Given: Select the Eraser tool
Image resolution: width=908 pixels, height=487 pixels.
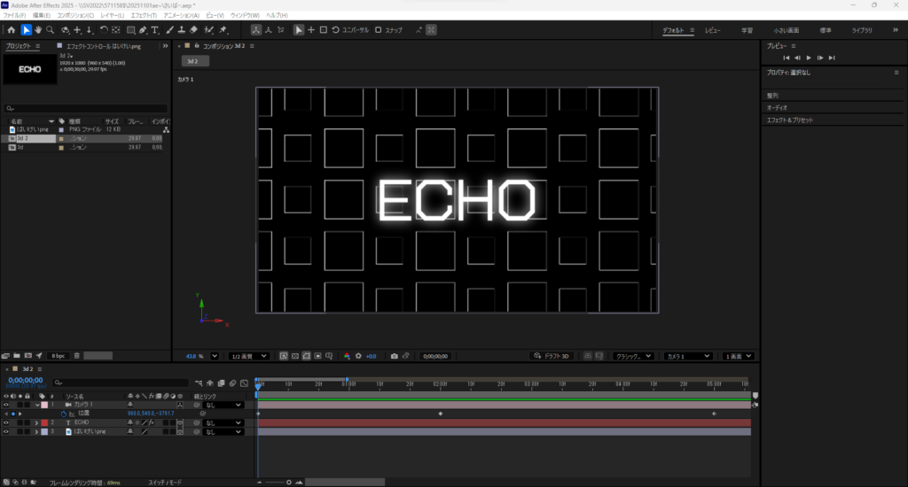Looking at the screenshot, I should (x=195, y=30).
